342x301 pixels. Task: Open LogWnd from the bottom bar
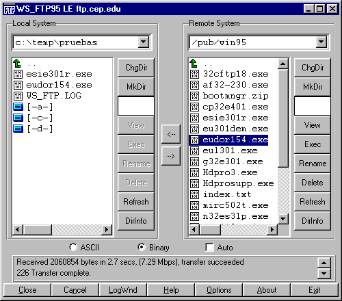pos(123,290)
